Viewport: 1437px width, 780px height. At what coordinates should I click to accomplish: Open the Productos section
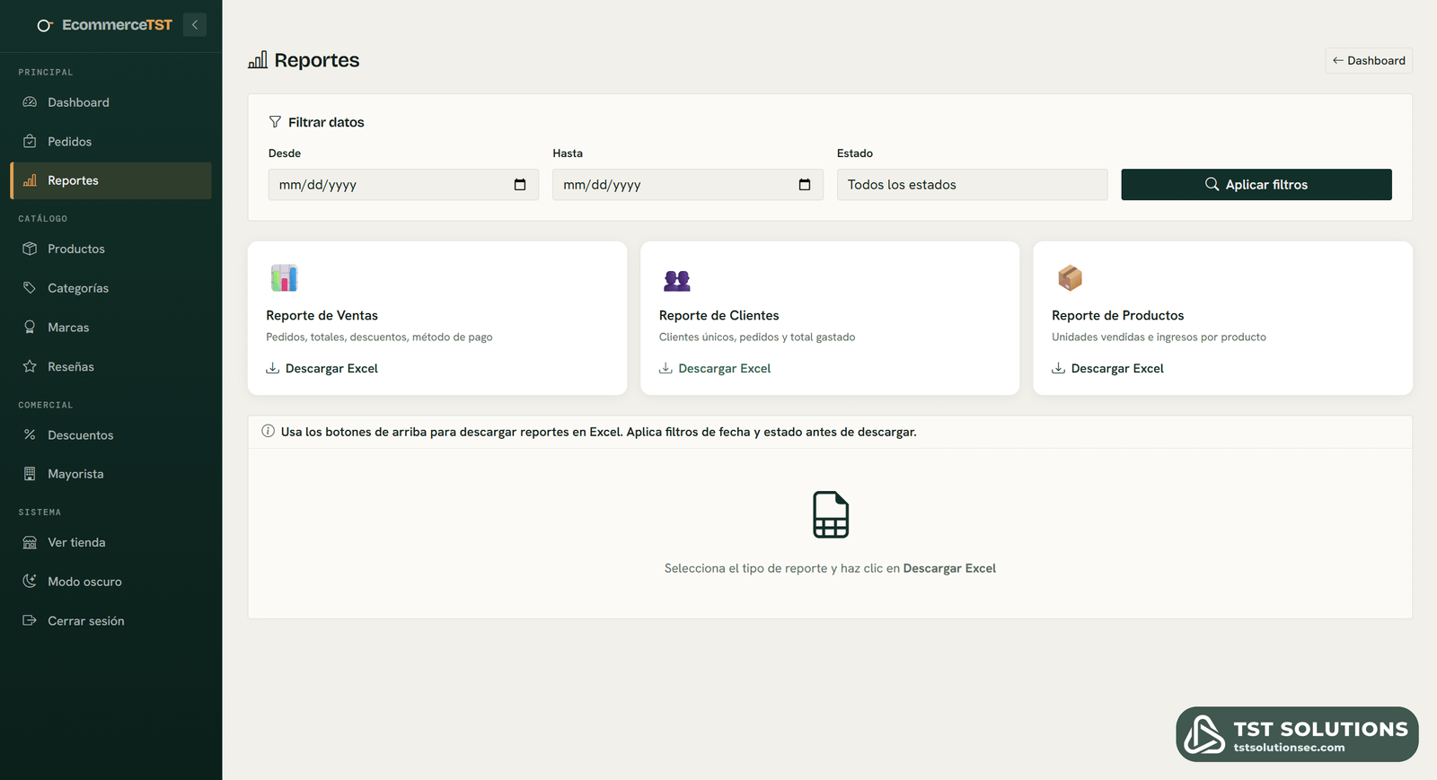(111, 249)
